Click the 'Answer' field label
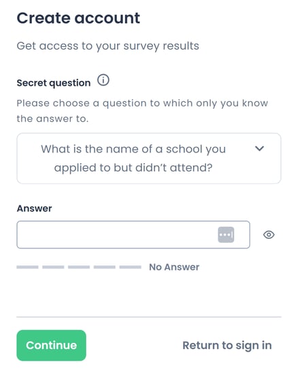 (34, 208)
